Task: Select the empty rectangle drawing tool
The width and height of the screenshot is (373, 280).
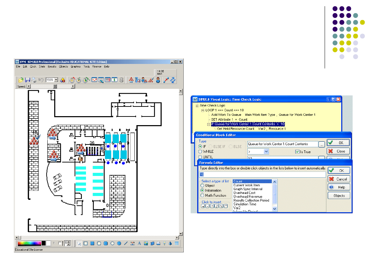Action: pyautogui.click(x=86, y=243)
